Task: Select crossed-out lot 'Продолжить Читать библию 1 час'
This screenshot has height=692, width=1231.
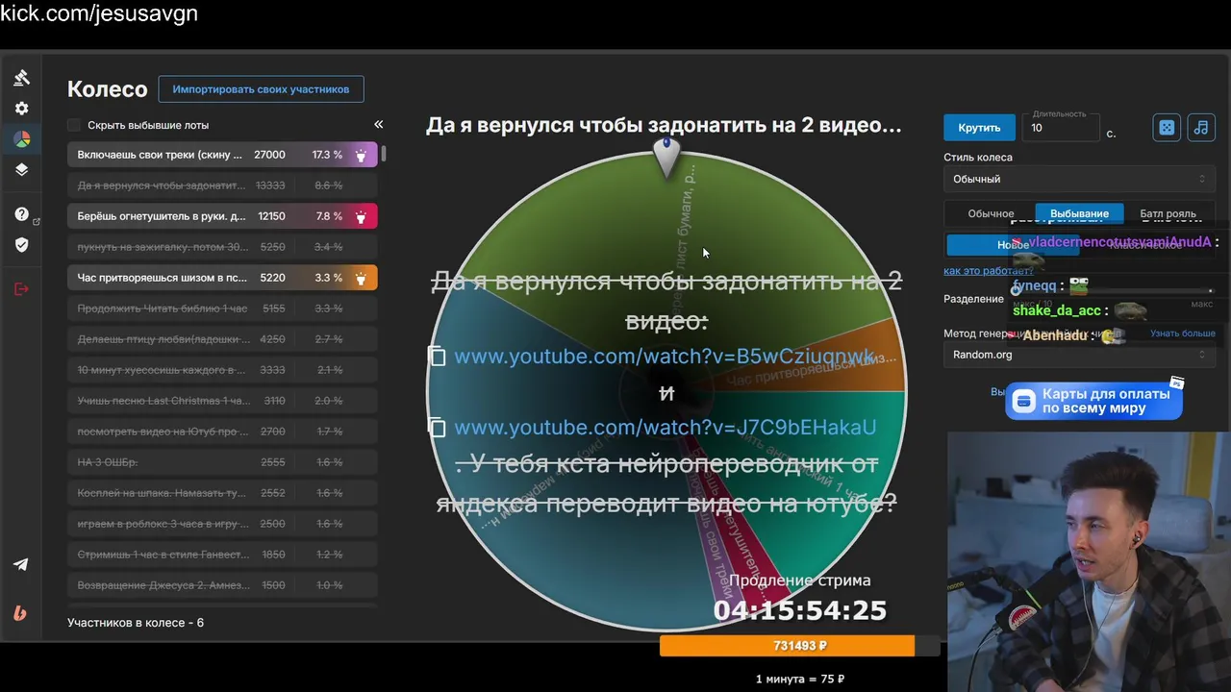Action: [222, 309]
